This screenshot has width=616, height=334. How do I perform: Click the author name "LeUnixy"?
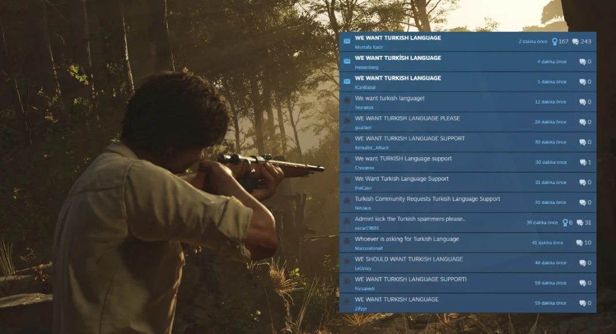[x=363, y=268]
